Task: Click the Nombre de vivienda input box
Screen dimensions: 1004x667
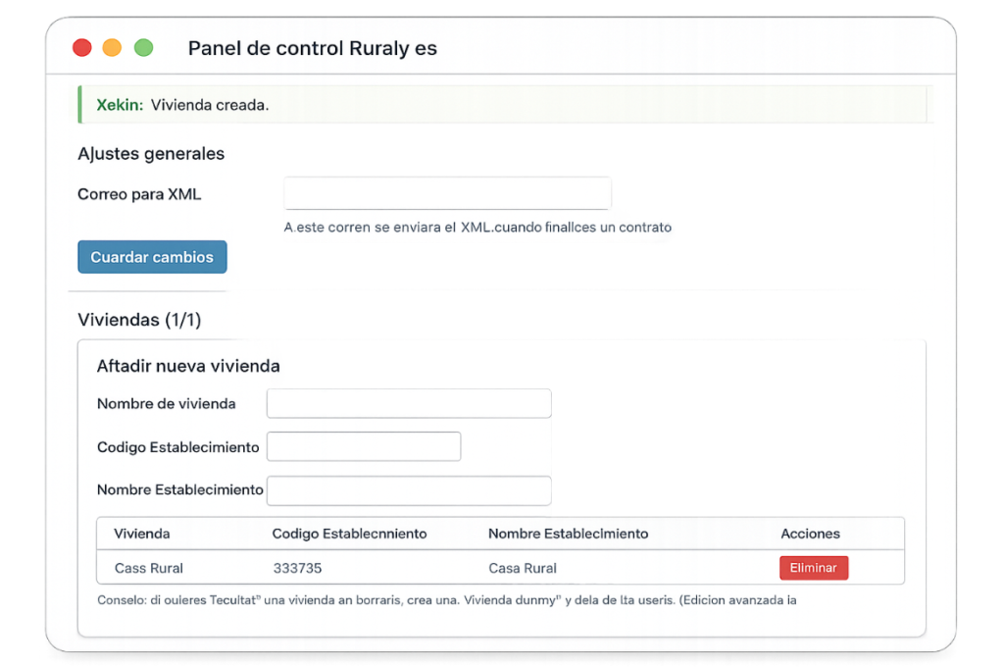Action: pyautogui.click(x=409, y=403)
